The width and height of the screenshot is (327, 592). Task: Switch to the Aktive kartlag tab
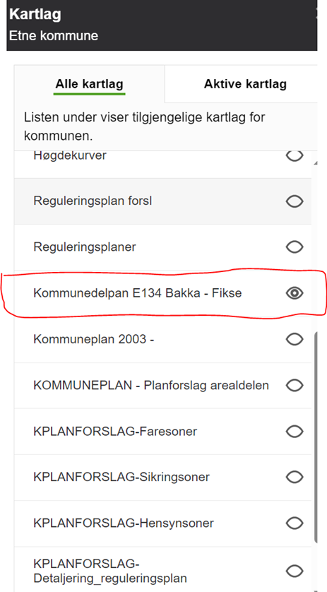pos(245,84)
